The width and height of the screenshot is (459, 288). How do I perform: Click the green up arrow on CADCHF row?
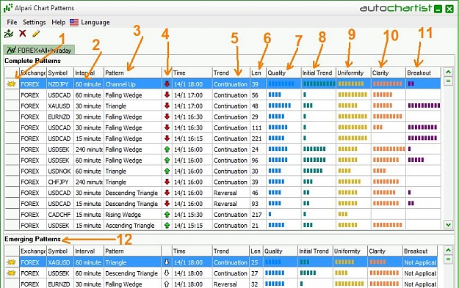point(167,215)
